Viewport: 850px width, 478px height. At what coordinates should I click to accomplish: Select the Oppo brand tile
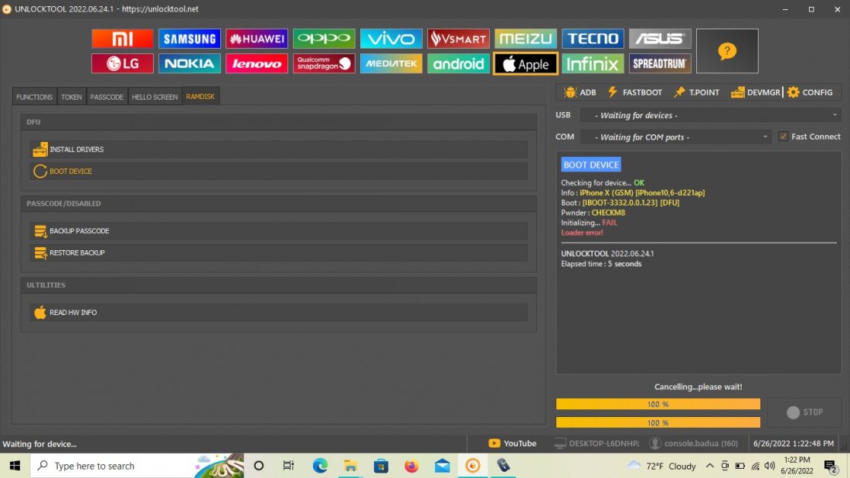pyautogui.click(x=324, y=39)
